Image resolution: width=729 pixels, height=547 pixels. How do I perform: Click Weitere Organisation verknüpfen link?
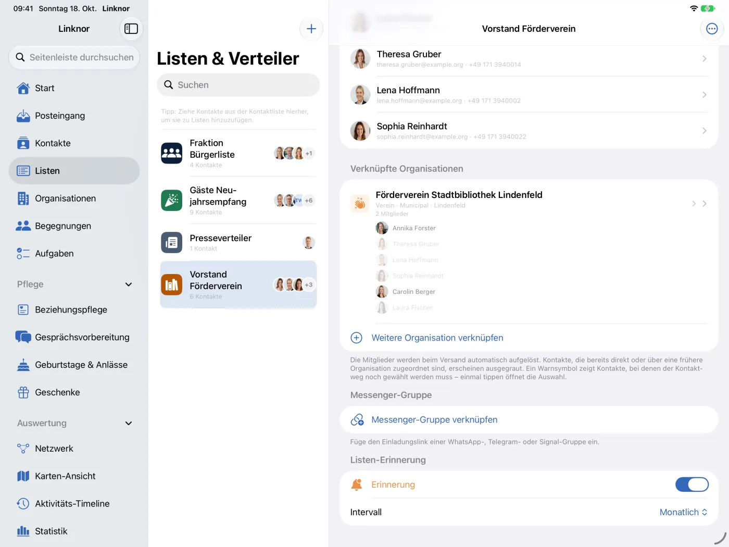437,338
